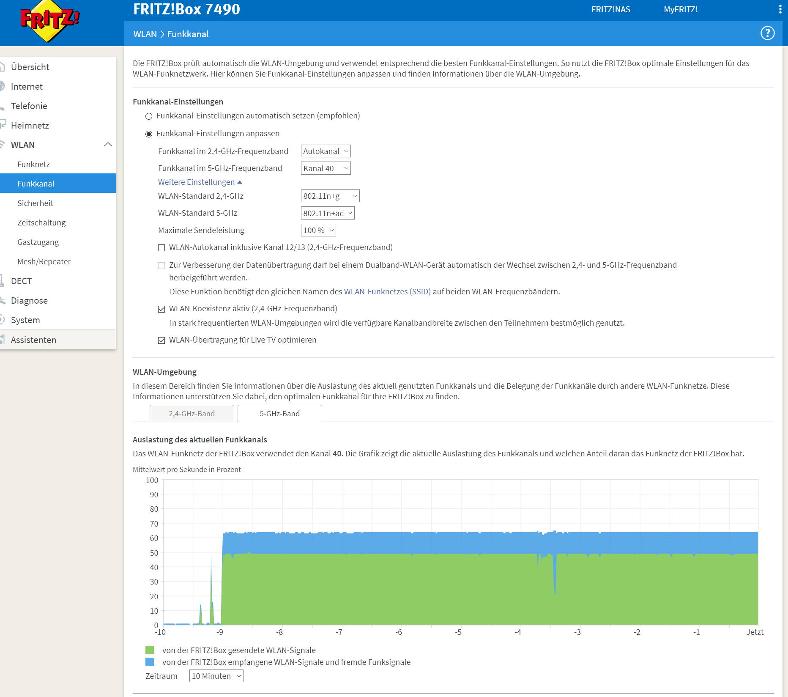788x697 pixels.
Task: Click the 'Jetzt' label on the time axis
Action: [755, 632]
